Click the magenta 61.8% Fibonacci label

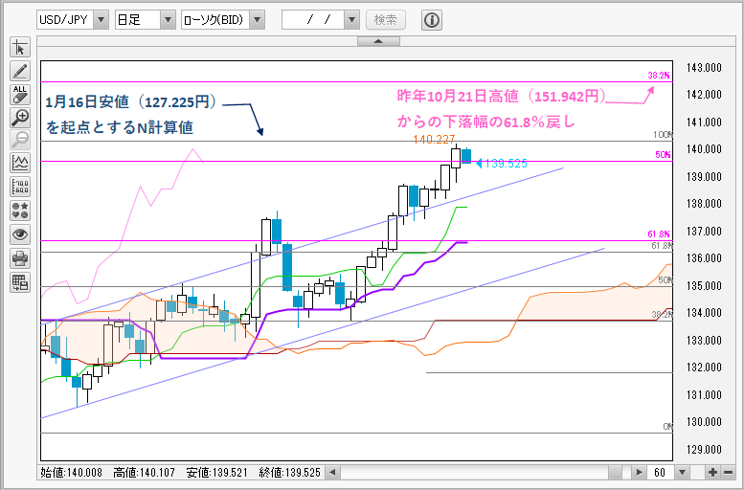click(x=659, y=234)
